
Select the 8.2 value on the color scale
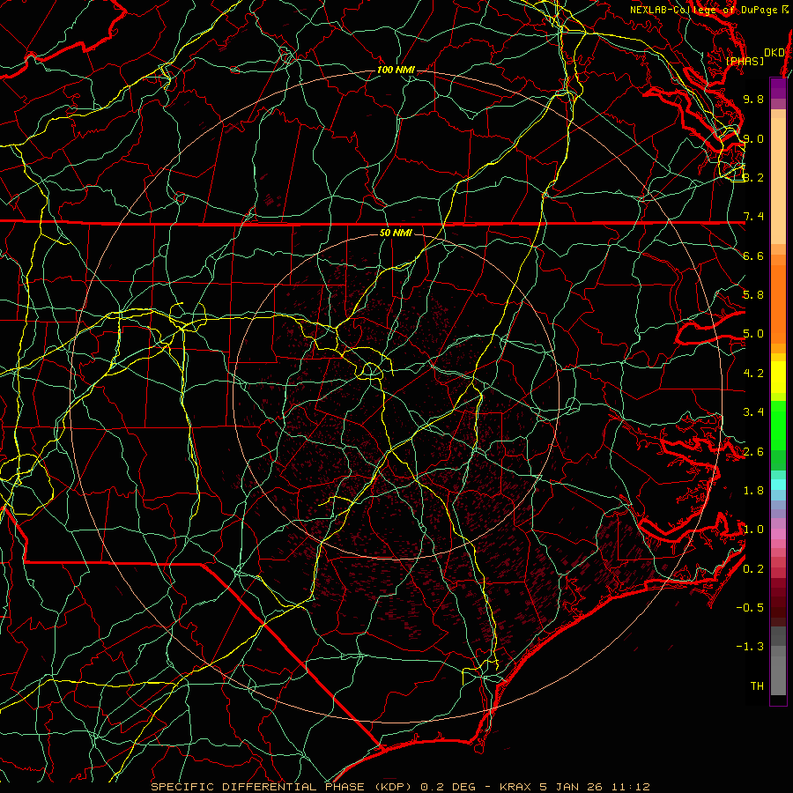pyautogui.click(x=753, y=177)
